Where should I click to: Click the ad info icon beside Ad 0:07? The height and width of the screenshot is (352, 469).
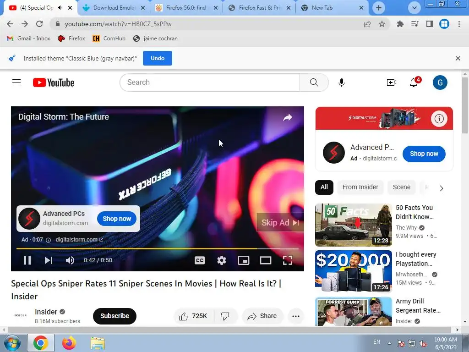click(48, 240)
